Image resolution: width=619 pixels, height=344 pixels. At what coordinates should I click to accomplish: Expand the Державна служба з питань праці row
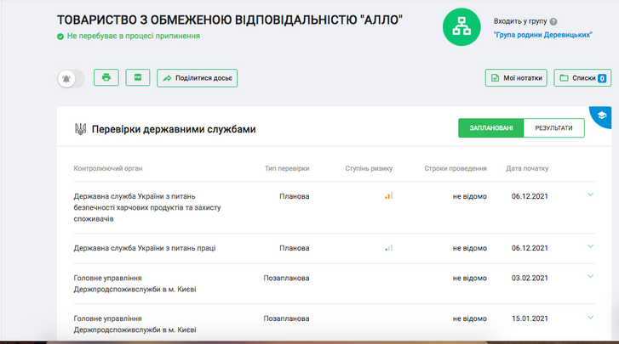coord(590,246)
